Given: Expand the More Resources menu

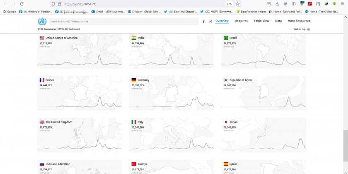Looking at the screenshot, I should pos(299,21).
